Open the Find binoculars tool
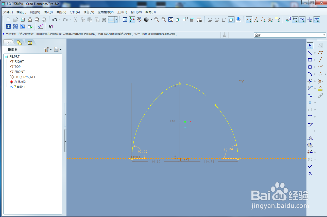 [104, 20]
